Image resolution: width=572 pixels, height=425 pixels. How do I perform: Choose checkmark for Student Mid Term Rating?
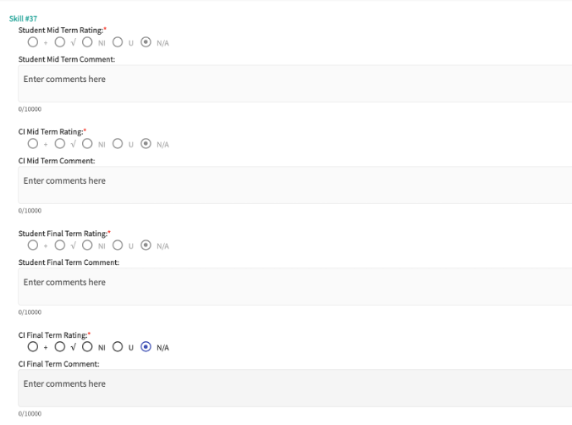(59, 41)
